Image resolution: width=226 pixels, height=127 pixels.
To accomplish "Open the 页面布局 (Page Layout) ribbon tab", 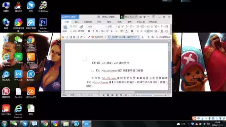I will [x=88, y=22].
